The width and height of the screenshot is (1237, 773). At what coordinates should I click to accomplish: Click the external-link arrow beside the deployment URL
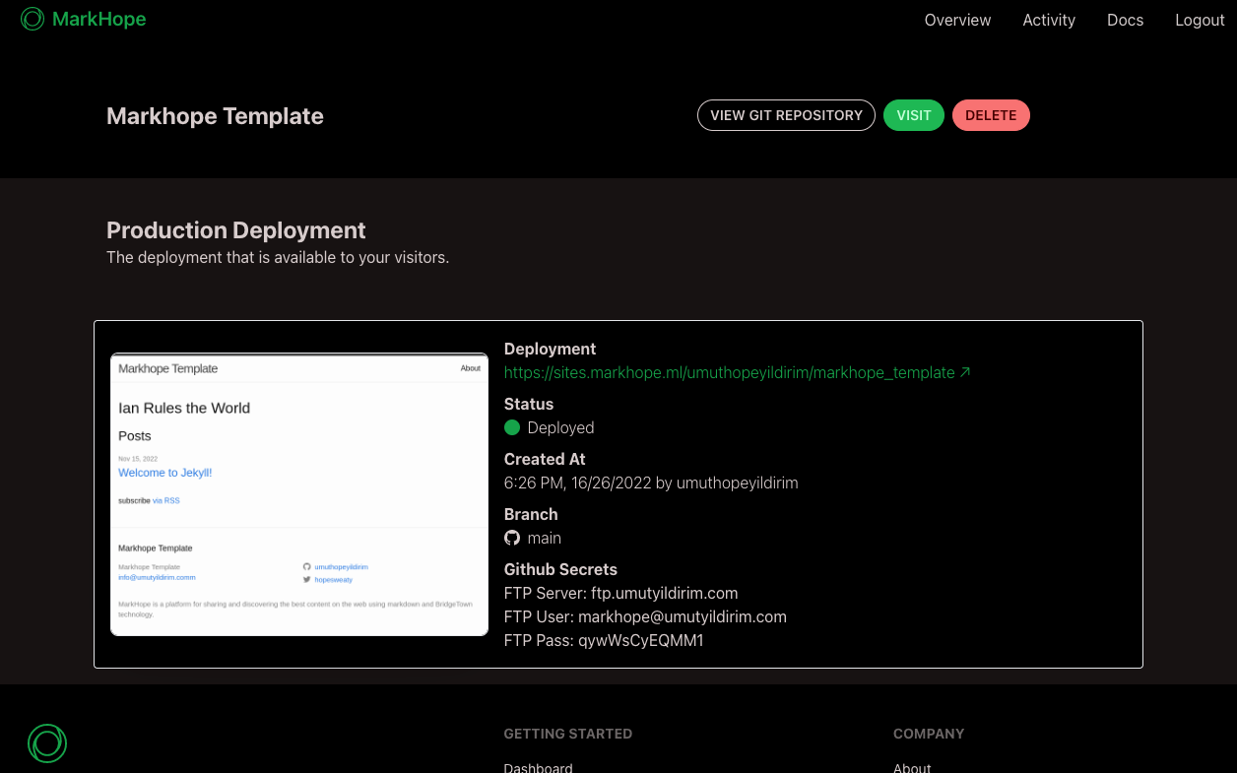pos(965,372)
